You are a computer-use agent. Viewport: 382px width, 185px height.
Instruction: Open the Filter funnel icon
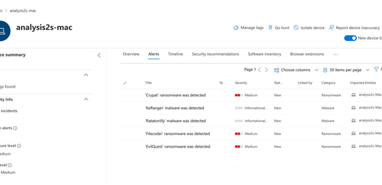[376, 70]
